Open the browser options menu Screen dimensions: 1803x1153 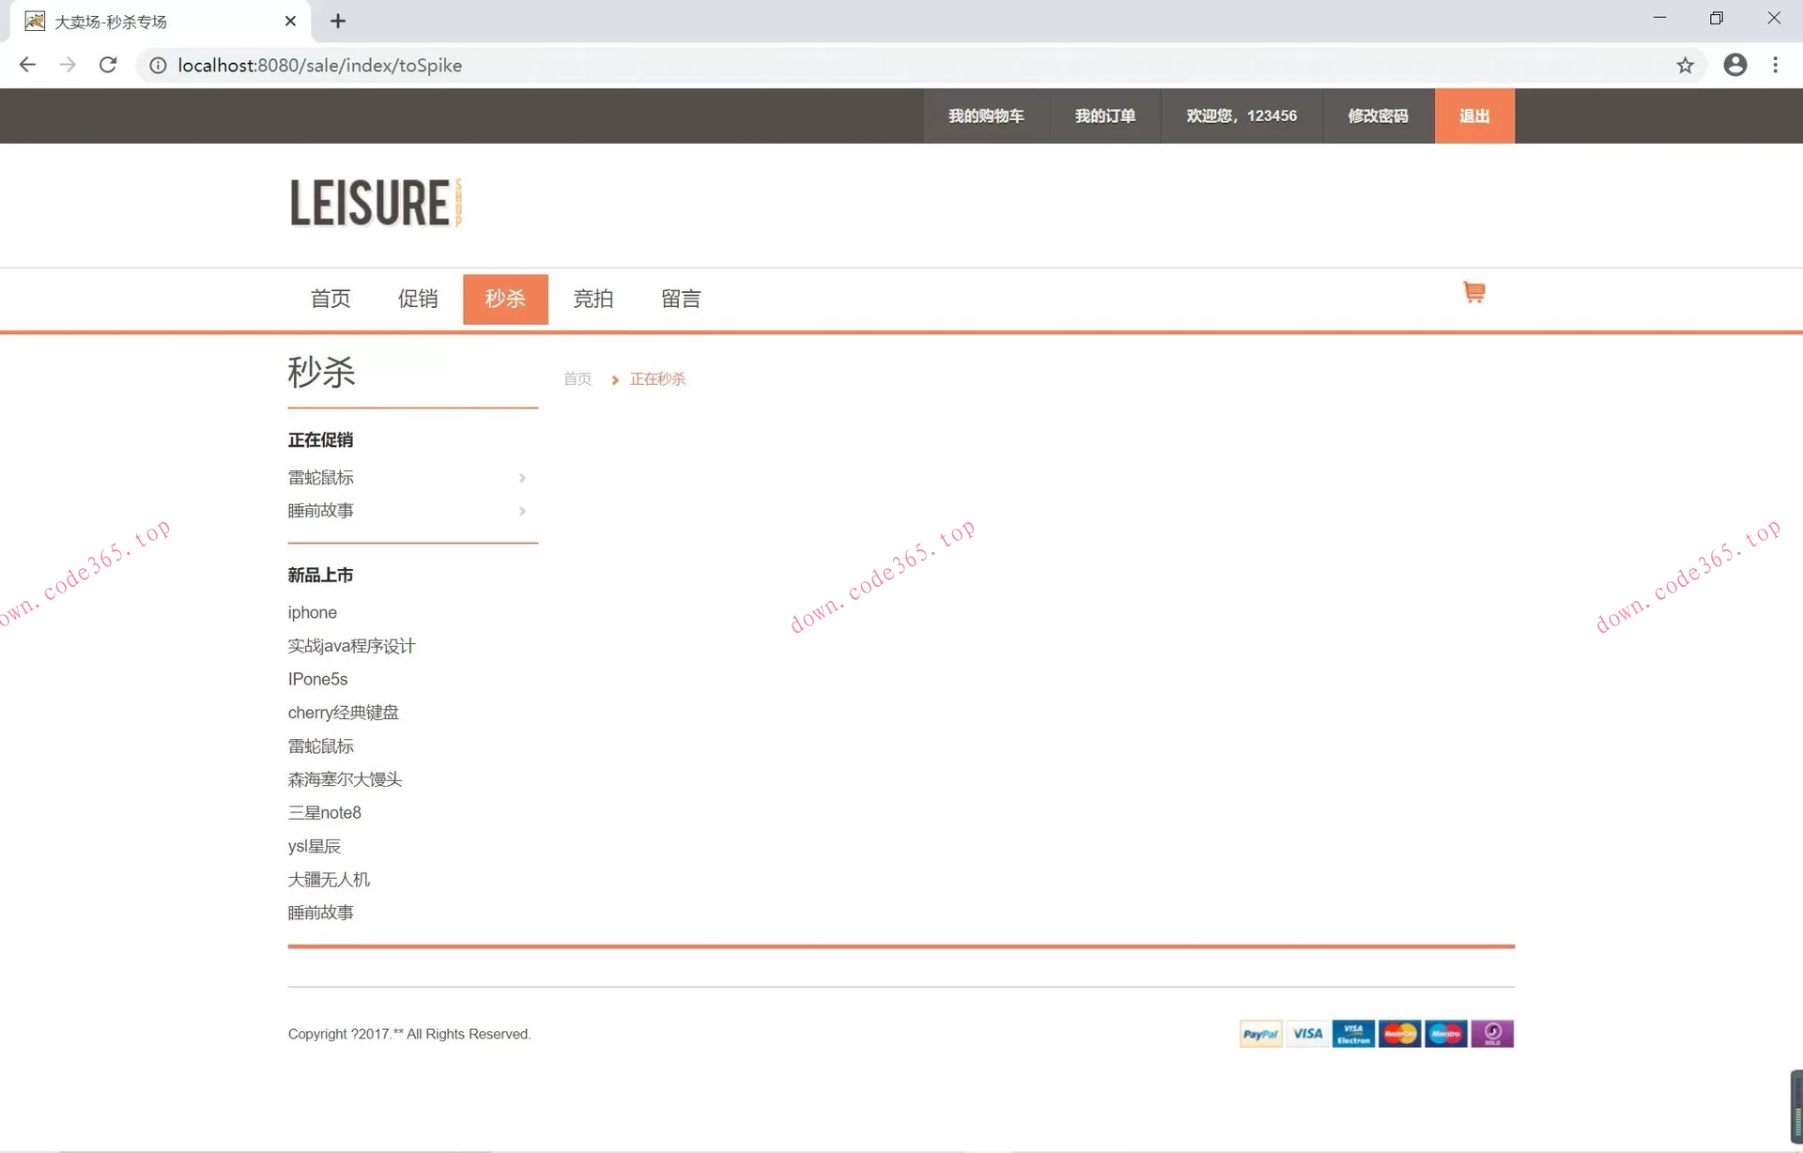click(x=1777, y=65)
